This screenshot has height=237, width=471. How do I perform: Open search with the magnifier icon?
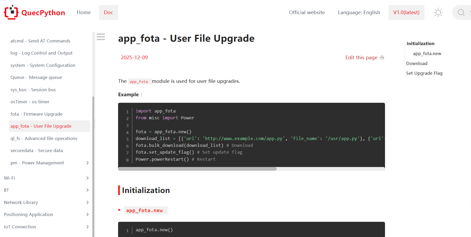(x=461, y=12)
